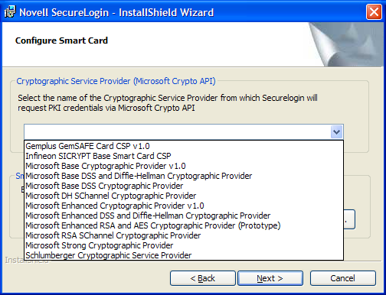The height and width of the screenshot is (295, 386).
Task: Cancel the SecureLogin installation
Action: pos(342,278)
